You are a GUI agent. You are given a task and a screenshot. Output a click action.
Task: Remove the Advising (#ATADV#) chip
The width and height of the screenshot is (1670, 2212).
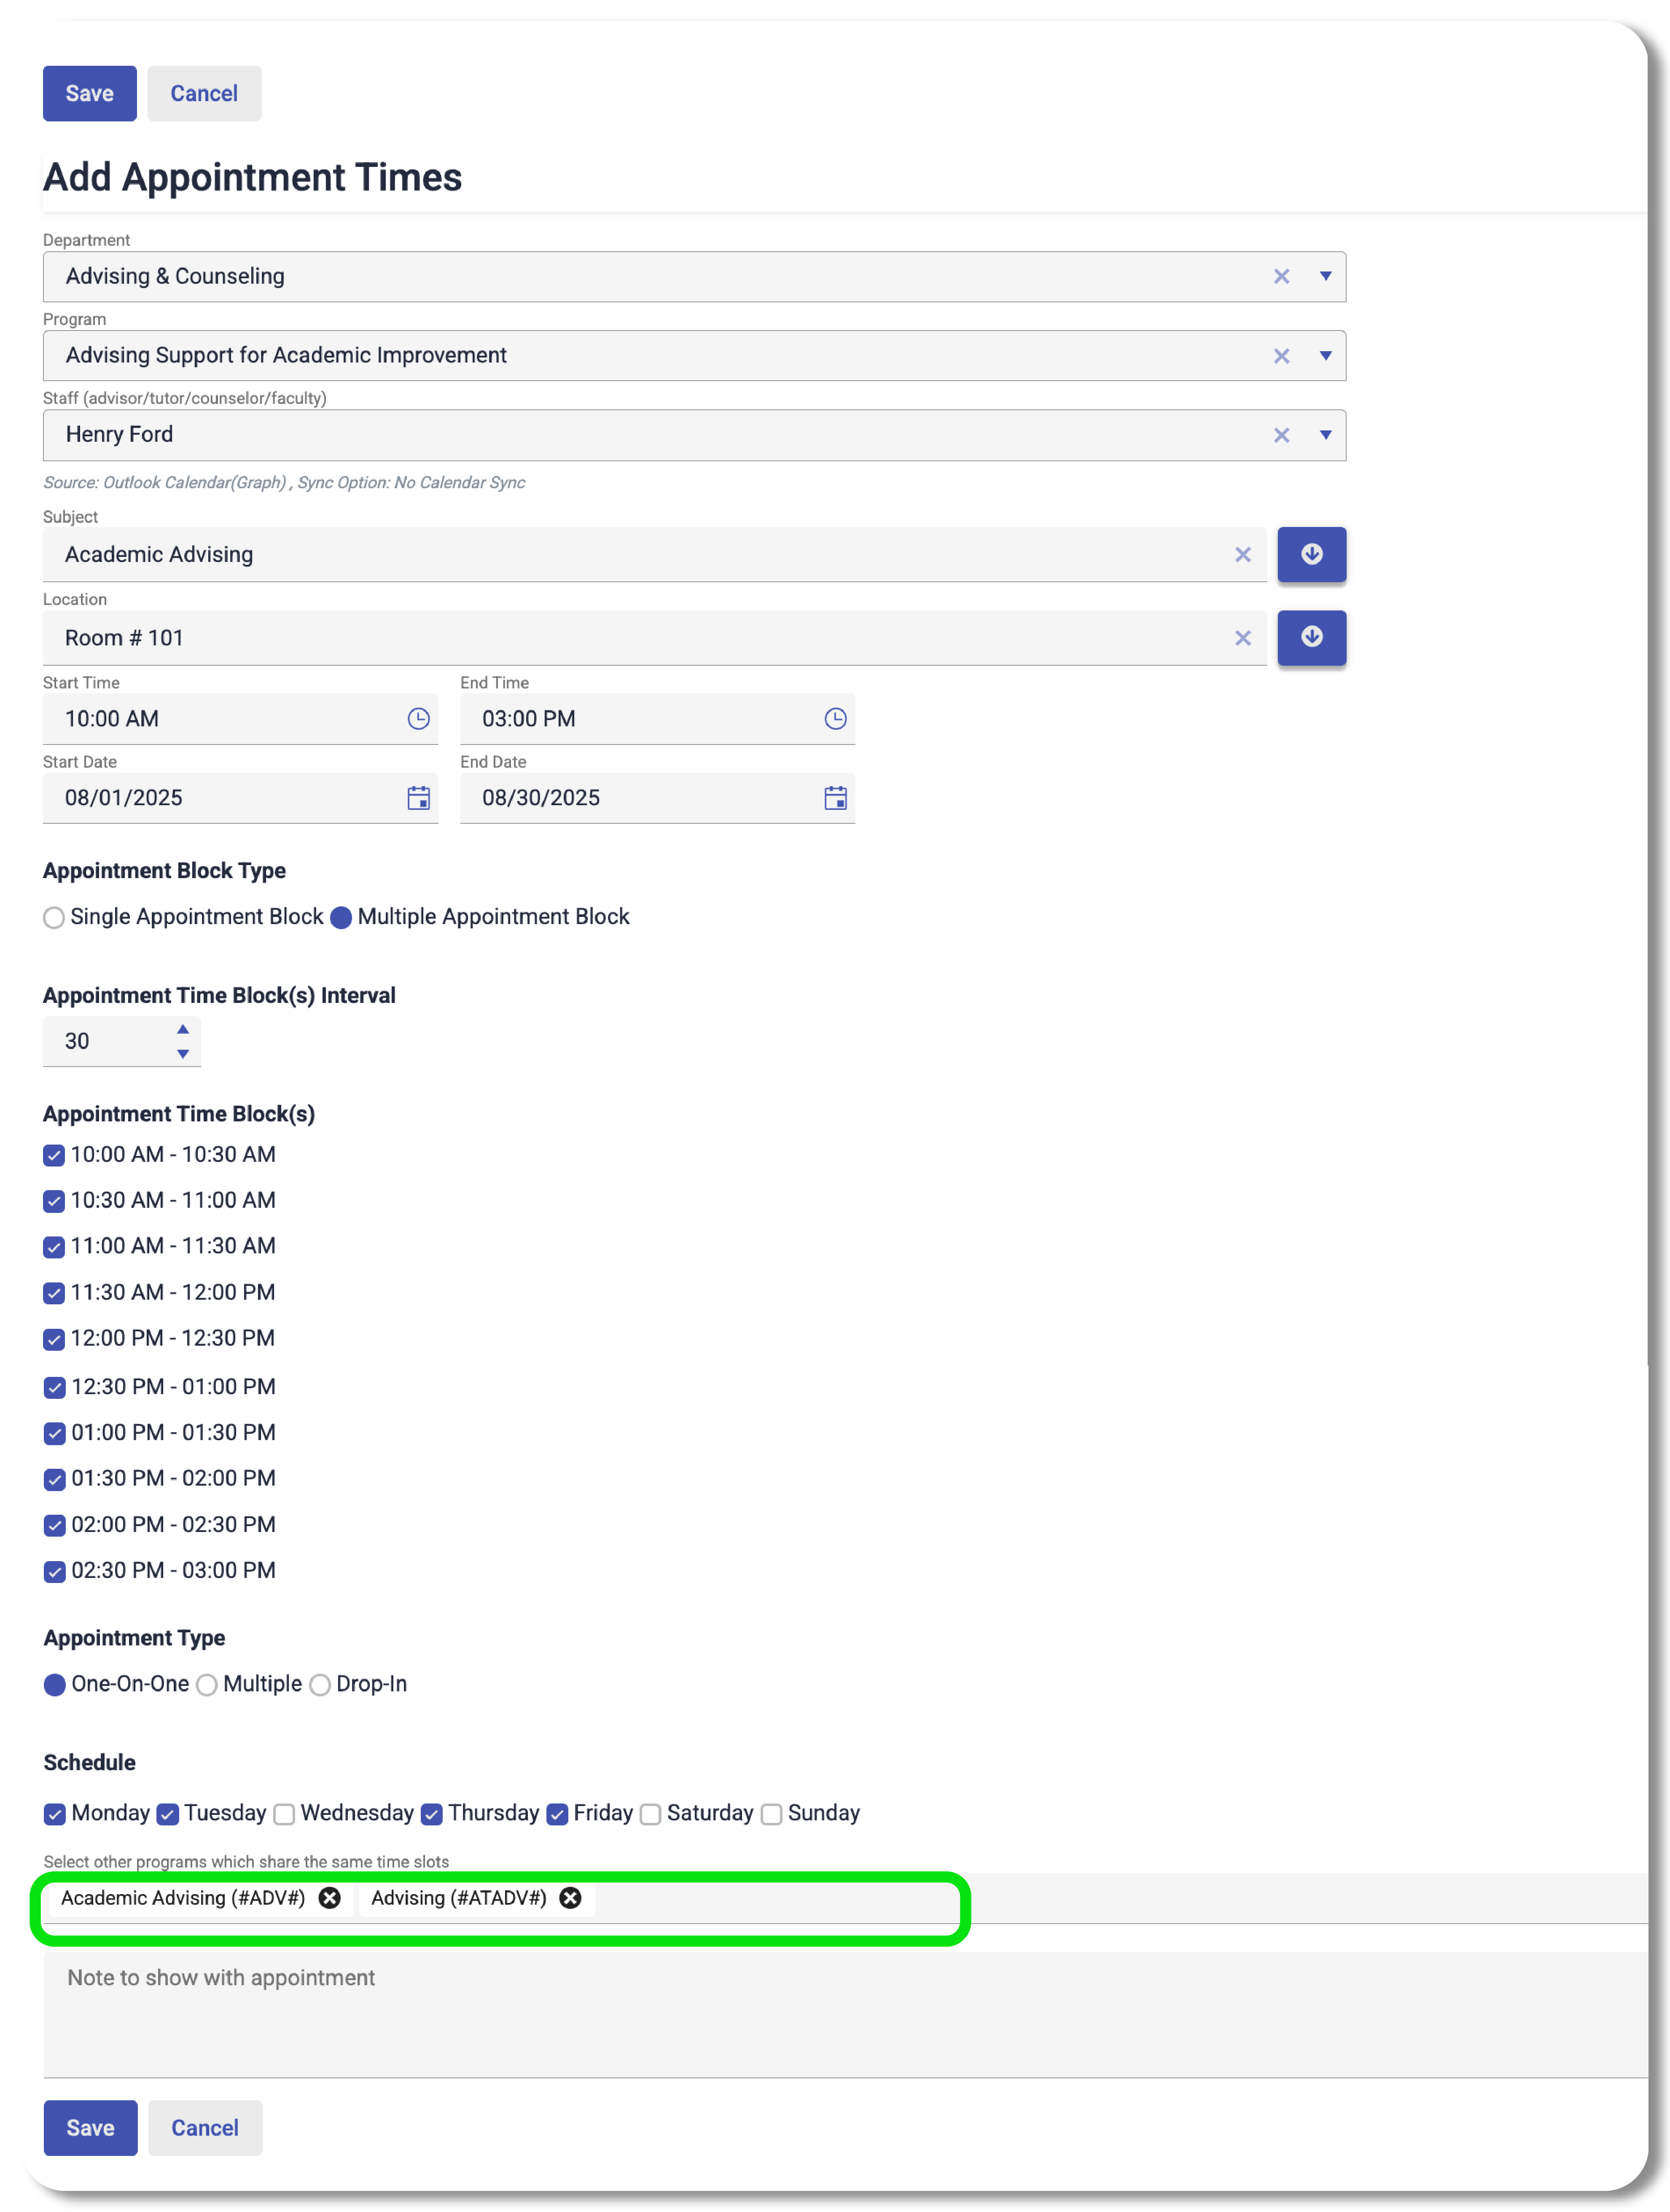pos(570,1898)
